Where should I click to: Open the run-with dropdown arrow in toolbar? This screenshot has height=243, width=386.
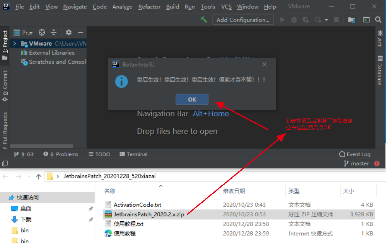point(326,20)
